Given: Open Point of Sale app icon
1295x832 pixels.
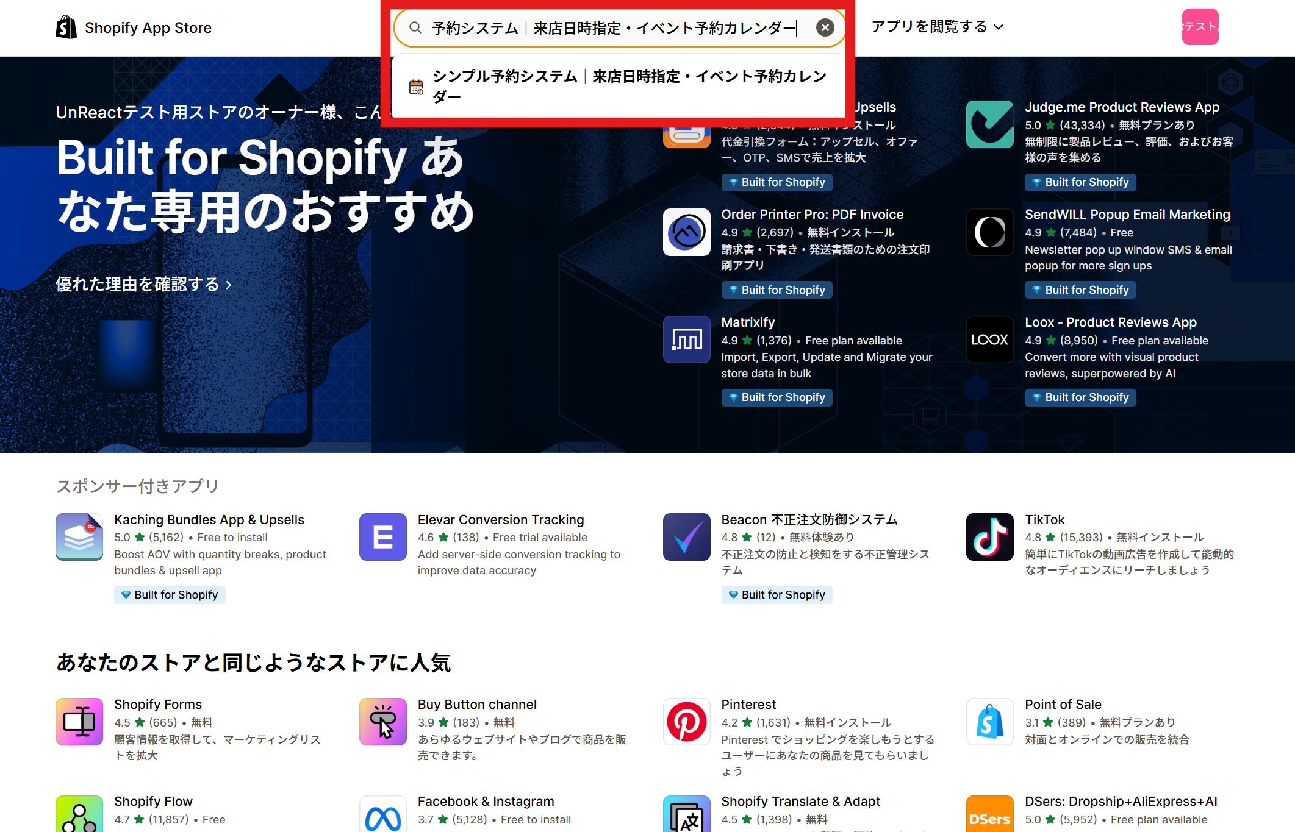Looking at the screenshot, I should point(989,722).
